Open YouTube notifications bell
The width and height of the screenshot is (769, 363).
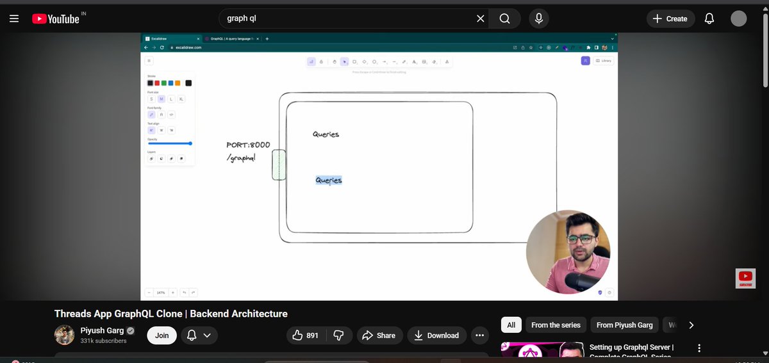tap(709, 19)
